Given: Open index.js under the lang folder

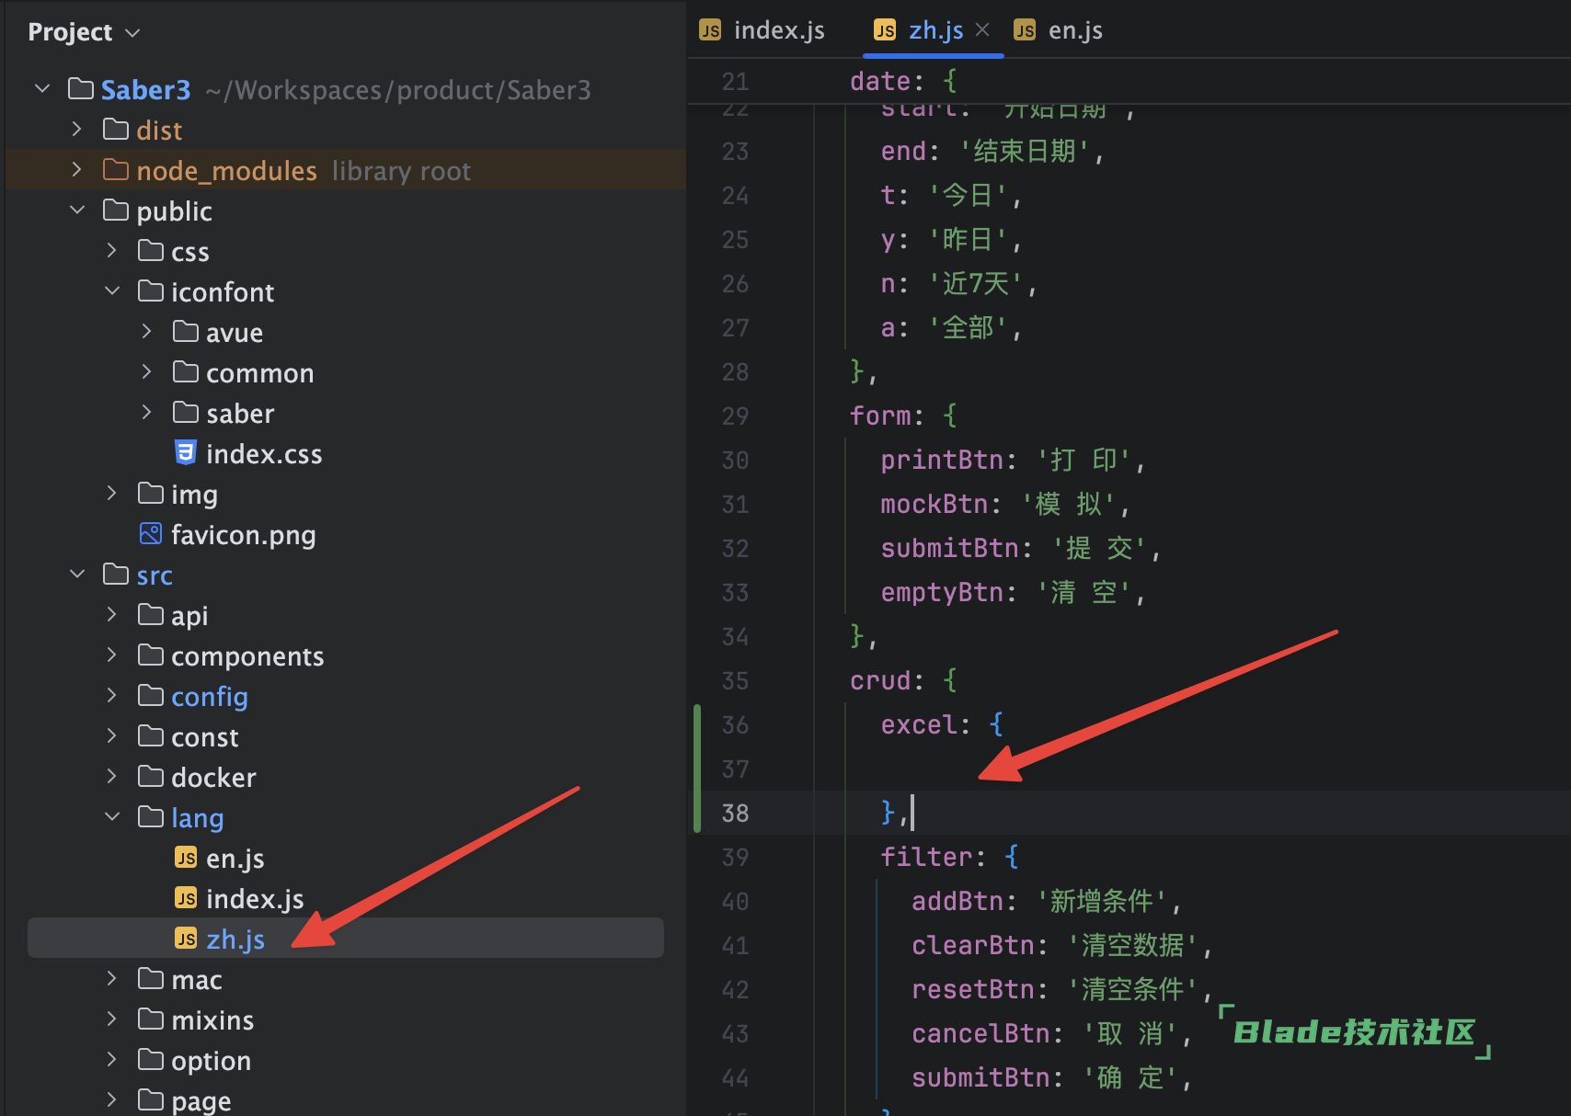Looking at the screenshot, I should (255, 898).
